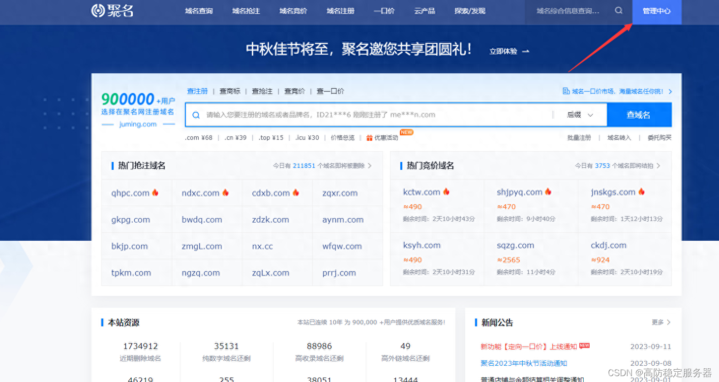Select the 查竞价 search tab
Viewport: 719px width, 382px height.
[295, 91]
